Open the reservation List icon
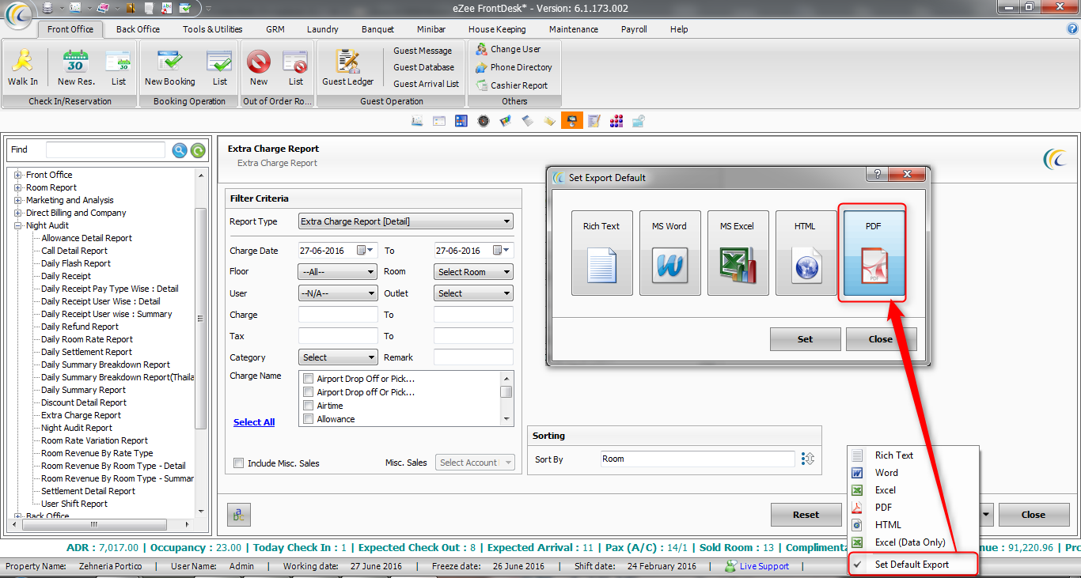The image size is (1081, 578). pyautogui.click(x=119, y=62)
